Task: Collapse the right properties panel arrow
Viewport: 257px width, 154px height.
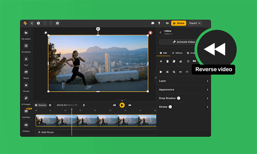Action: point(155,78)
